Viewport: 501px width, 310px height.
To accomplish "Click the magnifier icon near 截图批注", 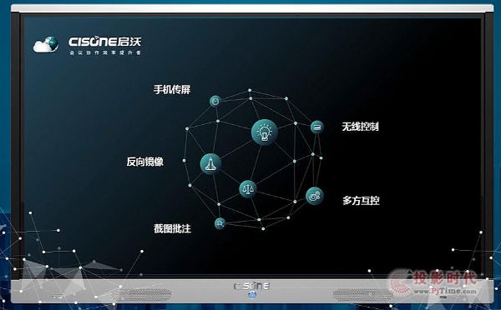I will 220,223.
